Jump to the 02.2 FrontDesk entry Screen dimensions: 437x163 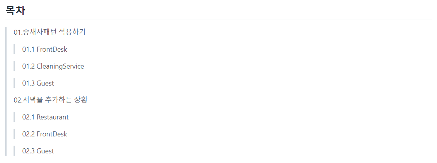pos(44,134)
